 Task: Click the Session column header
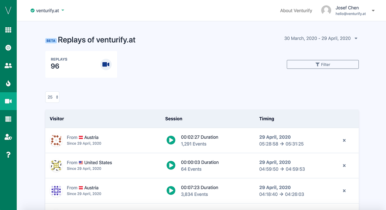pos(174,119)
